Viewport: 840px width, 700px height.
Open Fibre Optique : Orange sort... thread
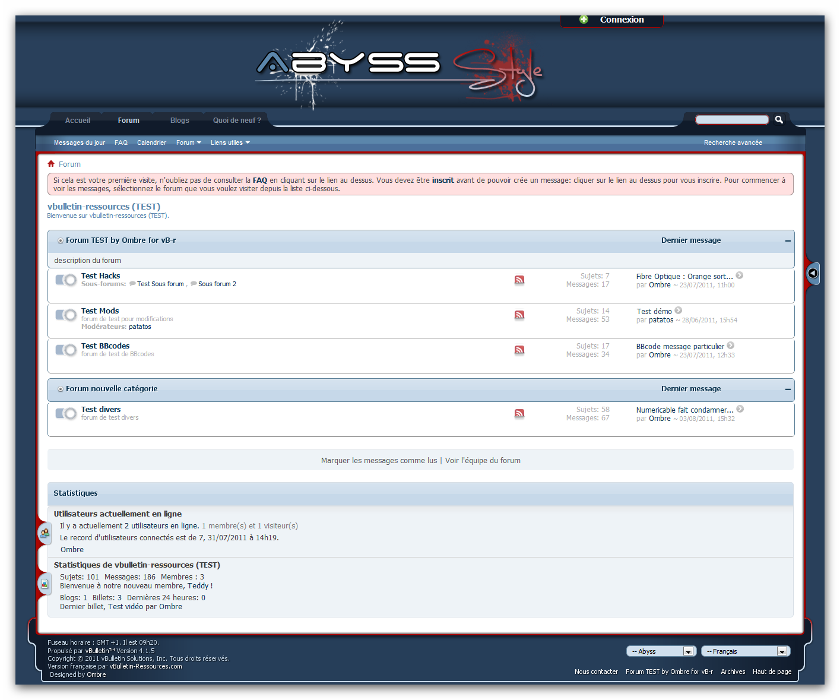(x=684, y=277)
